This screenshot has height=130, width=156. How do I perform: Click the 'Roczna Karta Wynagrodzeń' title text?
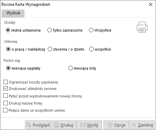(26, 4)
